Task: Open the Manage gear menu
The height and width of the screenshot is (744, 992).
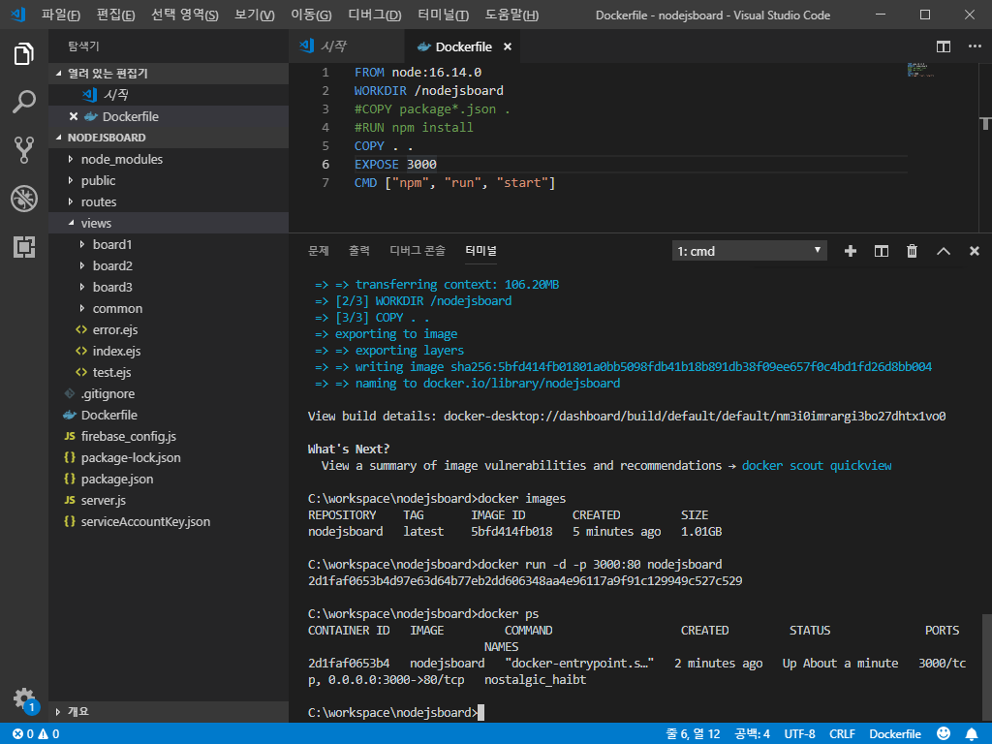Action: pos(24,699)
